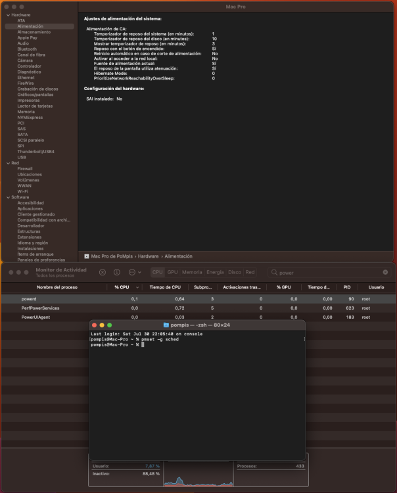This screenshot has width=397, height=493.
Task: Collapse the Red section in the sidebar
Action: [x=8, y=163]
